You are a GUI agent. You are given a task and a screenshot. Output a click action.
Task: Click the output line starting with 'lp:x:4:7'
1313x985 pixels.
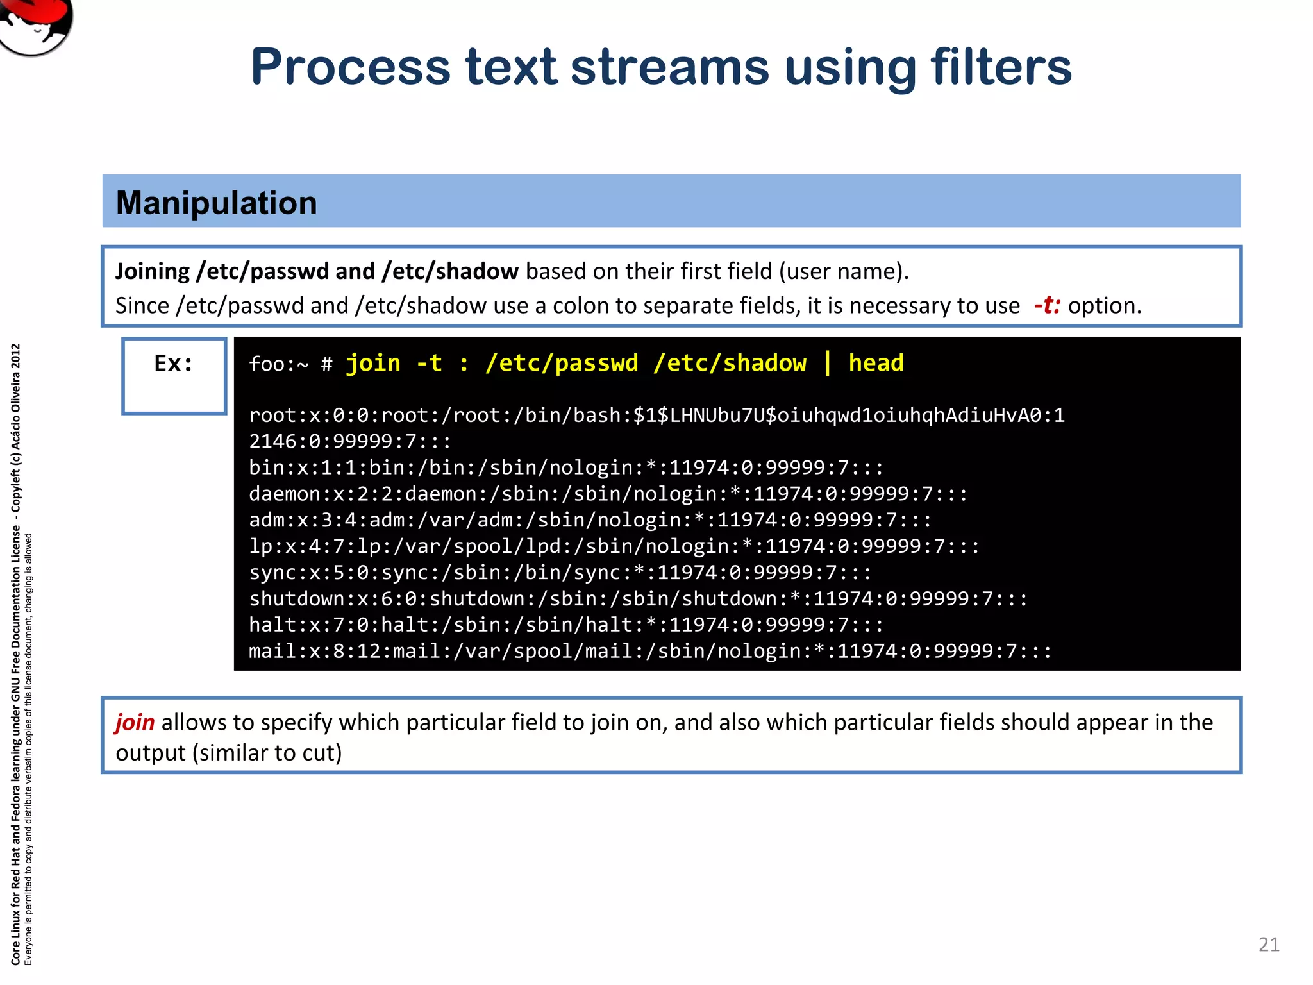coord(614,546)
